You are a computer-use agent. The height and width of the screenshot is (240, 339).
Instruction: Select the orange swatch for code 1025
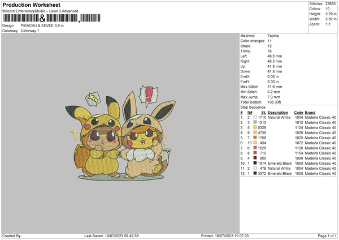(x=255, y=138)
